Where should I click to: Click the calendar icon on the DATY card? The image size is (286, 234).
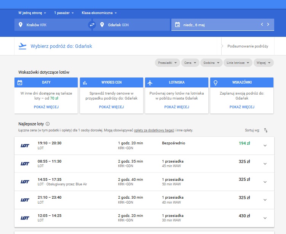(x=20, y=82)
